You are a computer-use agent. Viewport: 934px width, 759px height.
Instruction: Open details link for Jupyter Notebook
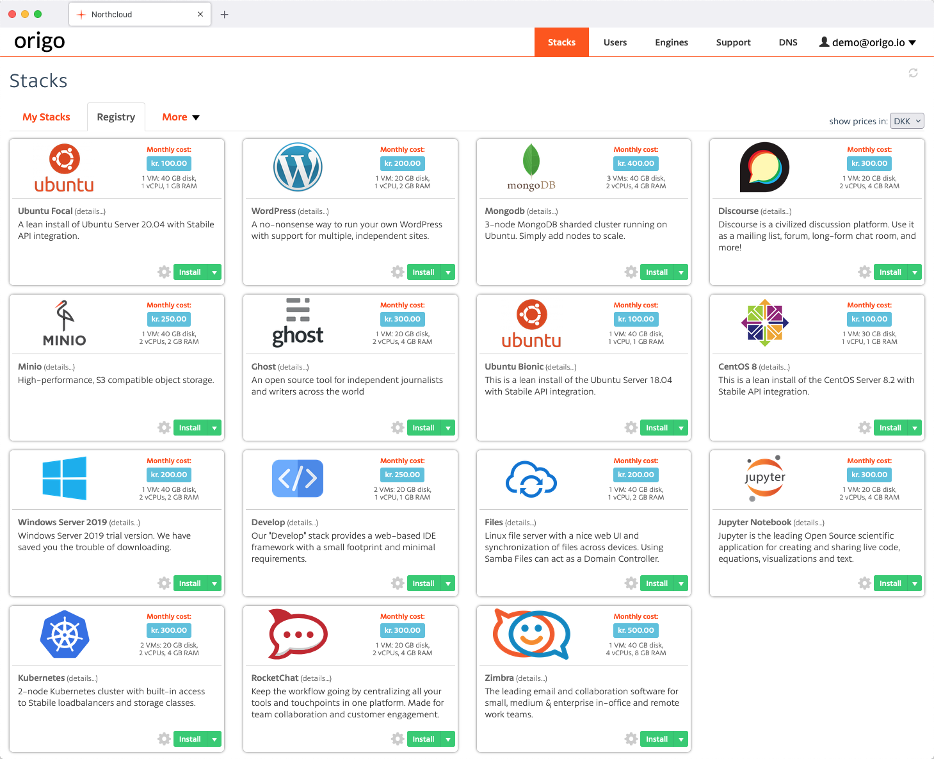809,523
